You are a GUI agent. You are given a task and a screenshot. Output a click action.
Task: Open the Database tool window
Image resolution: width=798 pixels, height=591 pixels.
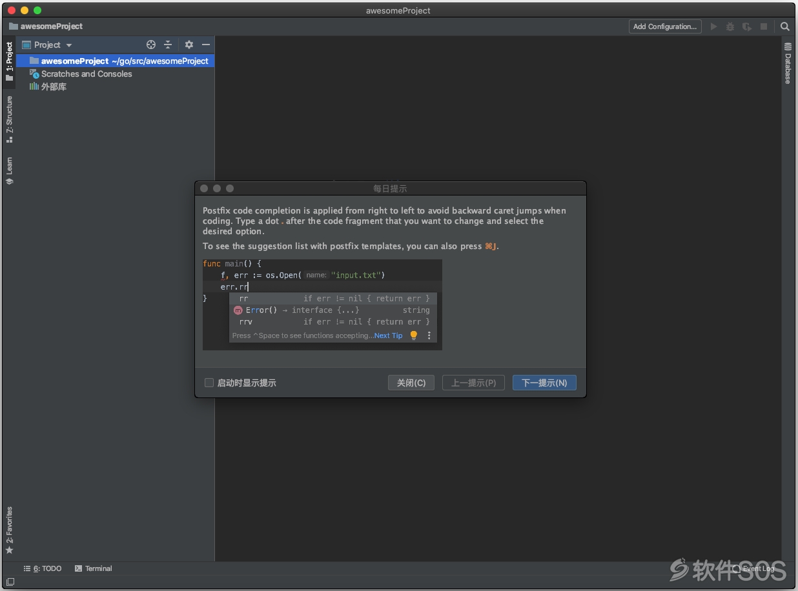click(x=788, y=63)
